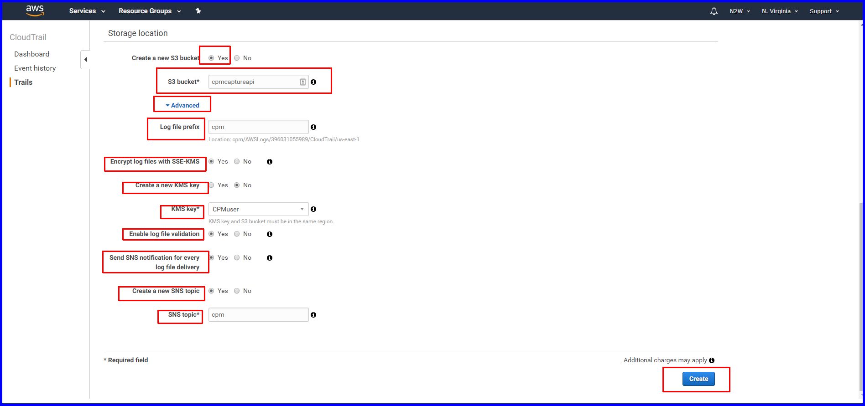
Task: Select Yes for Create a new S3 bucket
Action: tap(211, 58)
